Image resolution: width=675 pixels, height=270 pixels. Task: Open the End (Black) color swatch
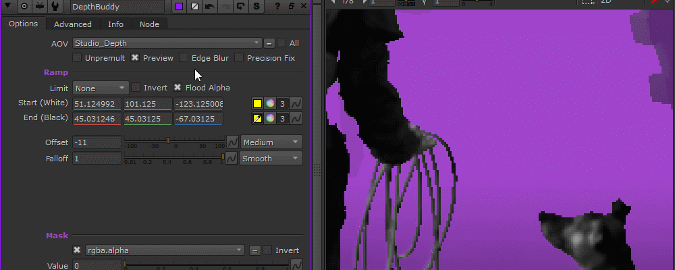click(257, 118)
